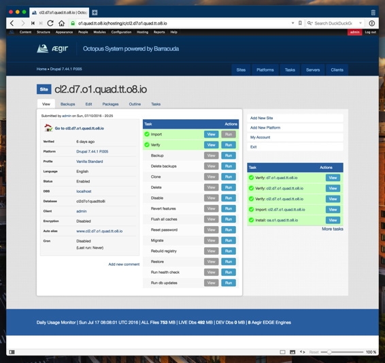Click the page actions code icon in the status bar
The height and width of the screenshot is (363, 385).
[x=303, y=352]
